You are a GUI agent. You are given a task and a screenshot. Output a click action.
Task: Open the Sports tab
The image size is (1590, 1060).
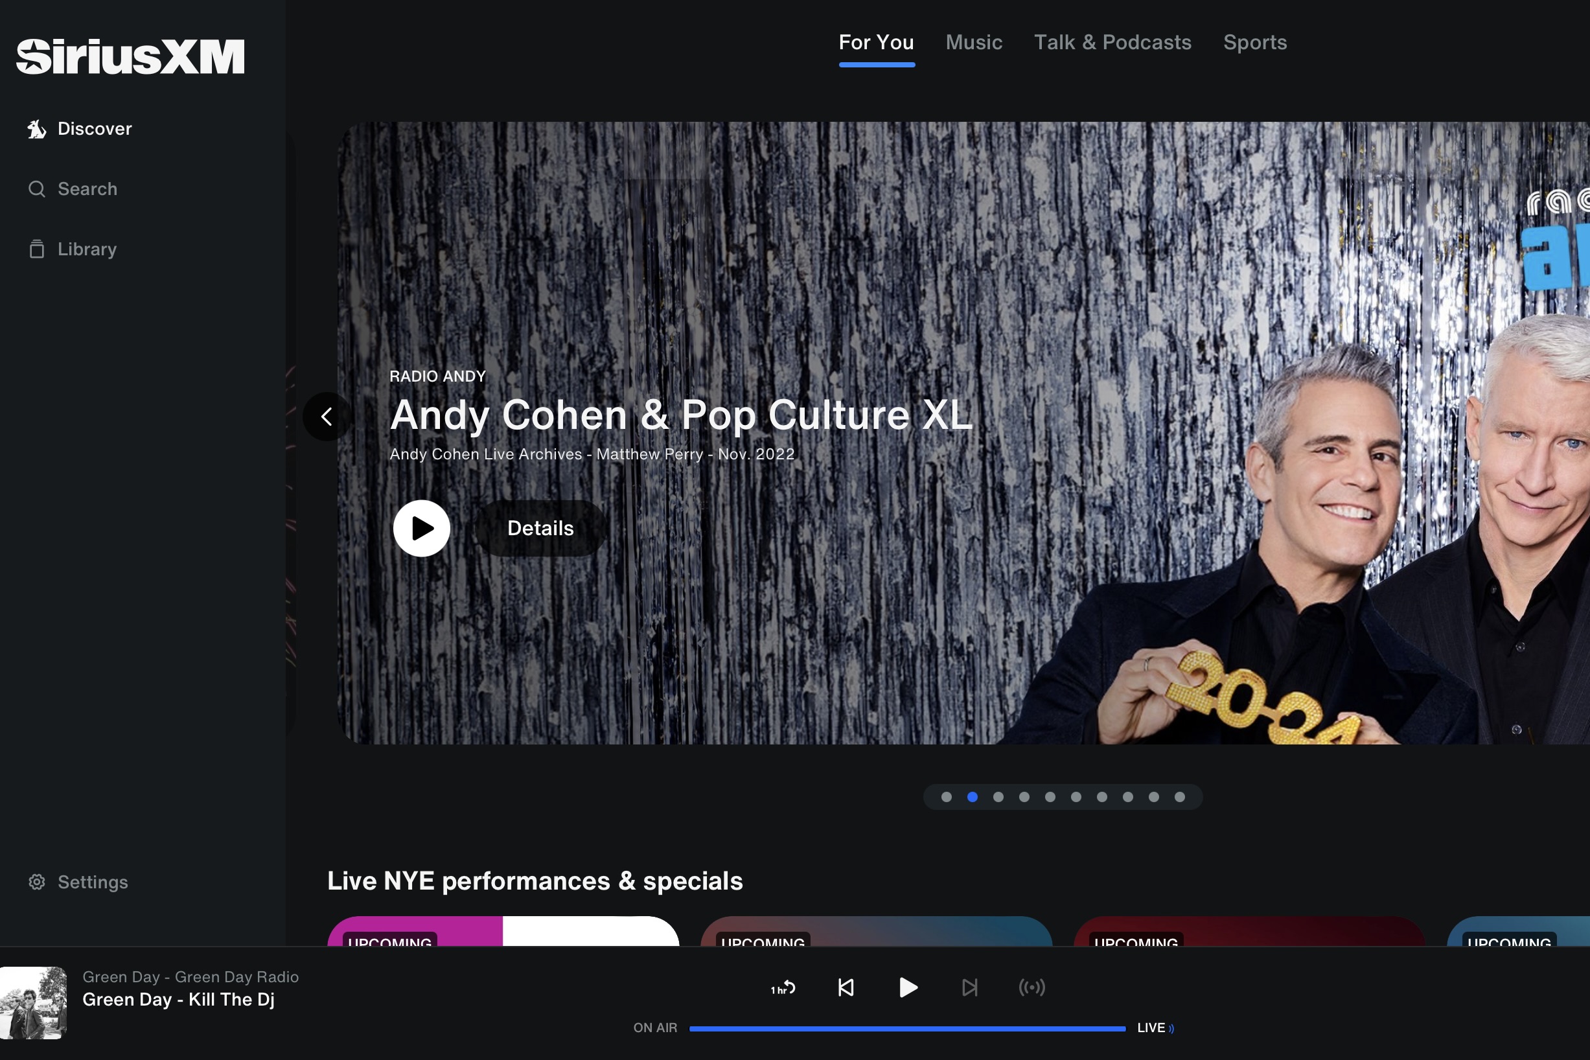tap(1256, 43)
